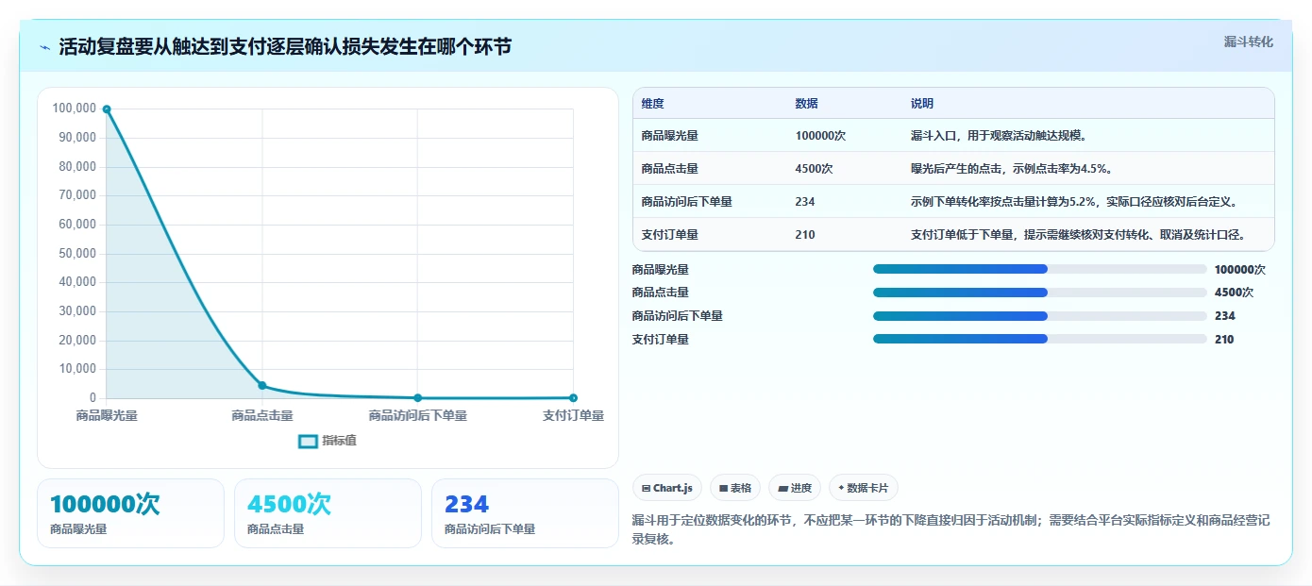Click the 维度 table column header
The height and width of the screenshot is (586, 1312).
click(652, 104)
